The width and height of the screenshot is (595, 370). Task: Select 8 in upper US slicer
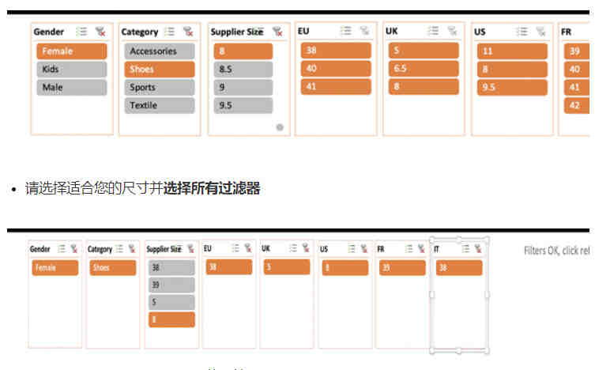512,69
